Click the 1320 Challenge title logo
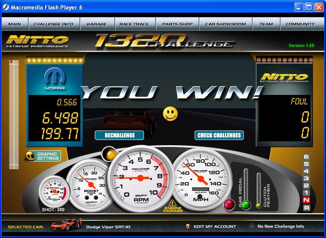This screenshot has height=238, width=326. 164,41
